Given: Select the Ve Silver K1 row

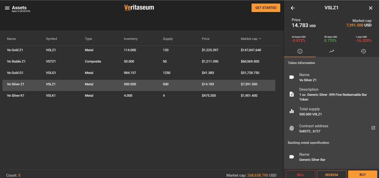Looking at the screenshot, I should click(x=139, y=95).
